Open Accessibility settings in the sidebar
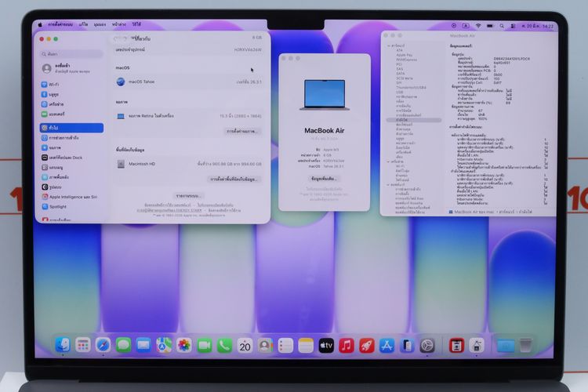 (x=71, y=138)
